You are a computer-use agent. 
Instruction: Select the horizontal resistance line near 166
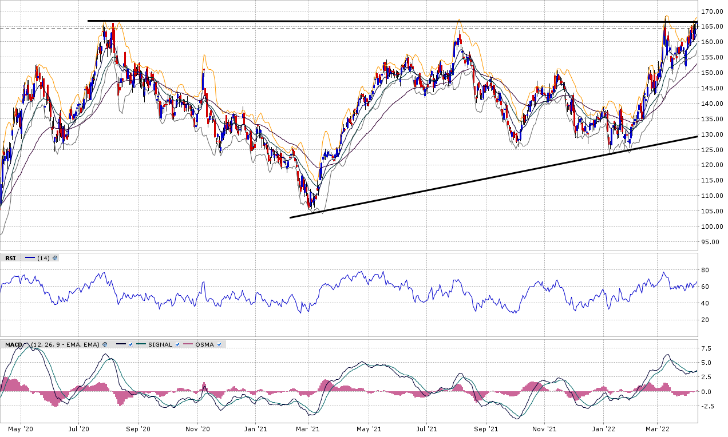point(343,21)
